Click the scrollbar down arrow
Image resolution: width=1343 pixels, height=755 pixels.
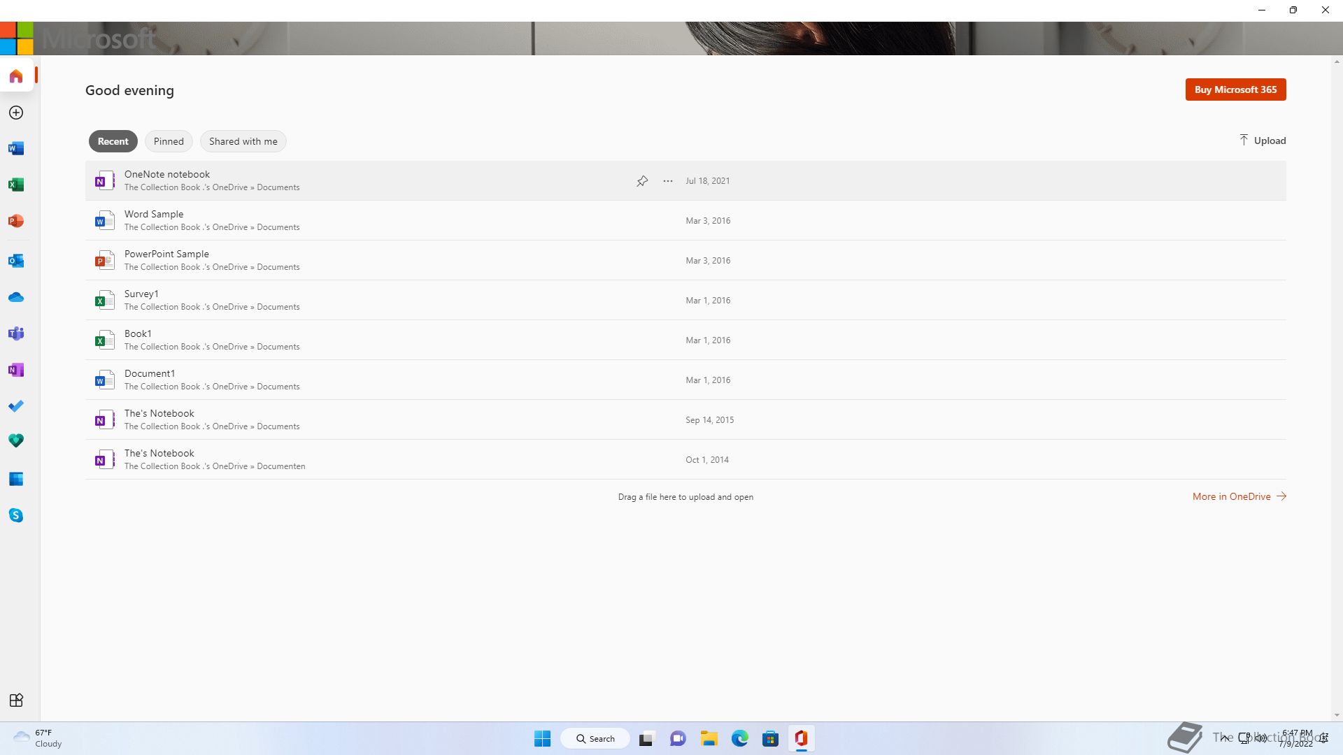pyautogui.click(x=1337, y=715)
